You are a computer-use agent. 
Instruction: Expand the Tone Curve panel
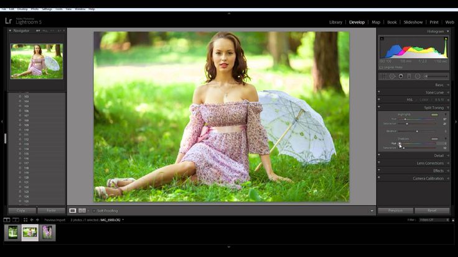click(448, 92)
